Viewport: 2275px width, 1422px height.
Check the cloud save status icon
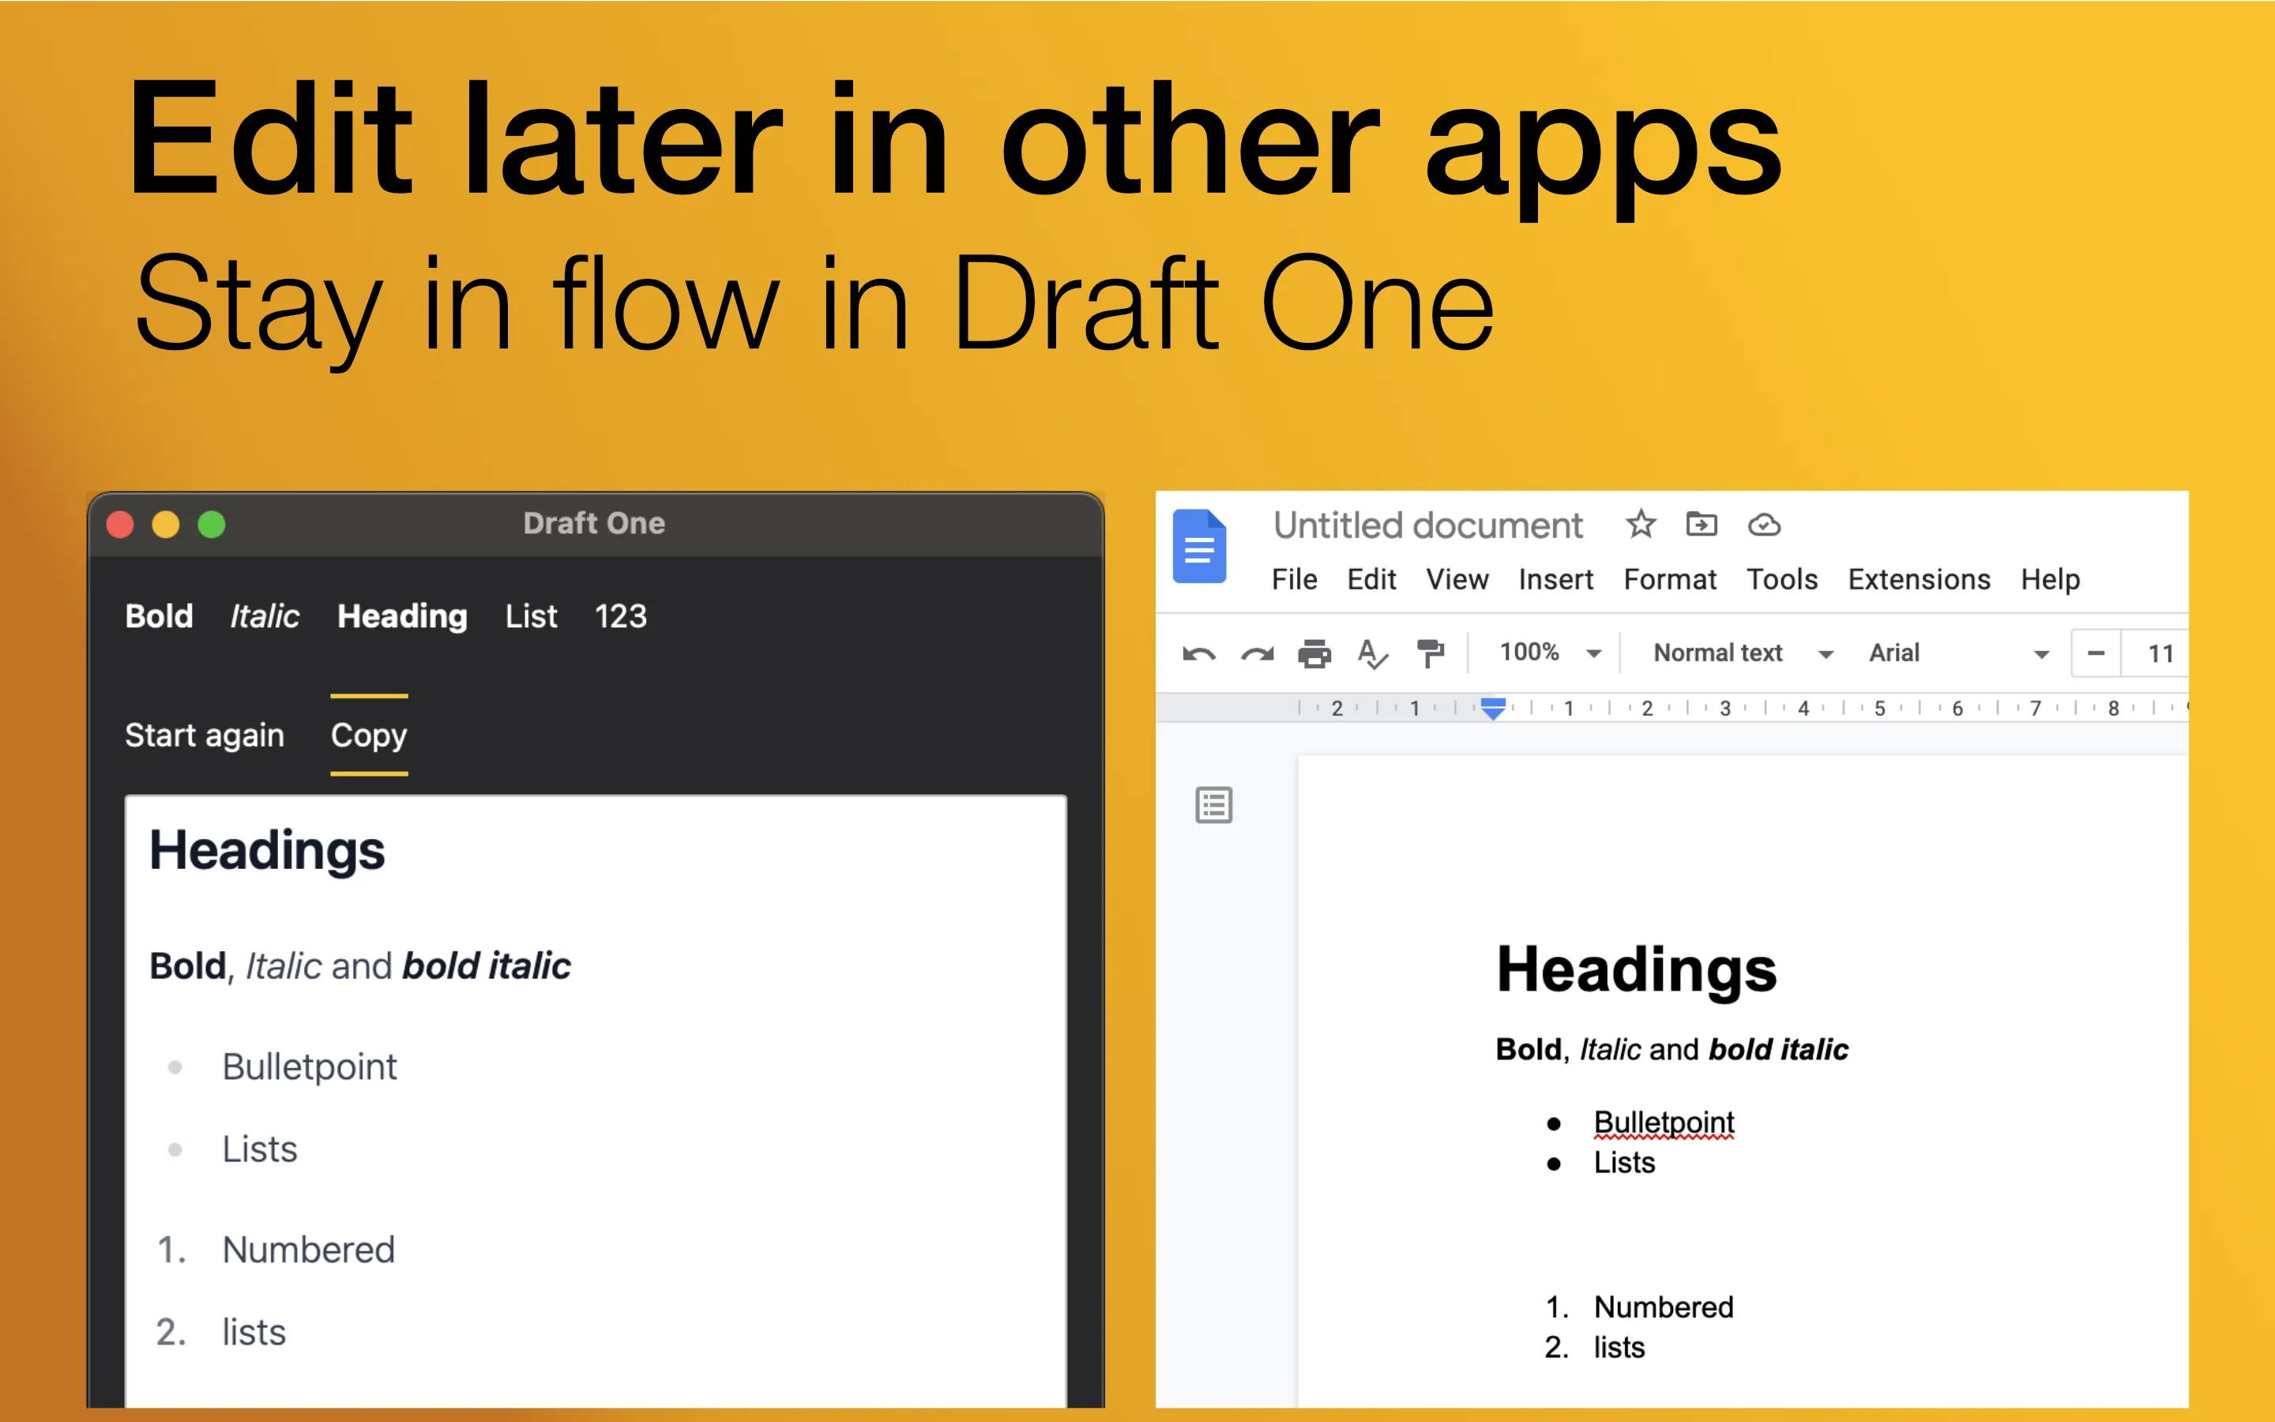pos(1764,525)
